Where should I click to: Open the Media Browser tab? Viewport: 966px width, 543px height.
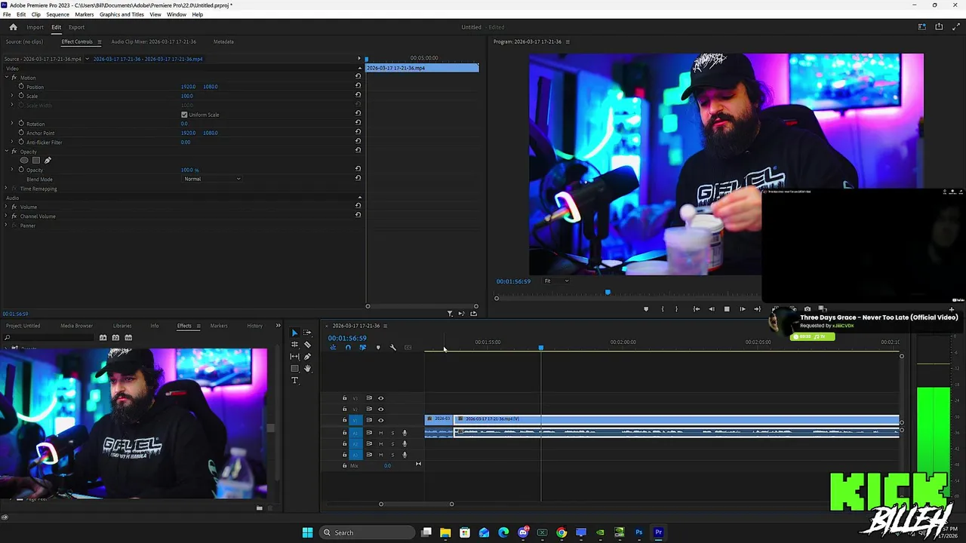coord(76,326)
